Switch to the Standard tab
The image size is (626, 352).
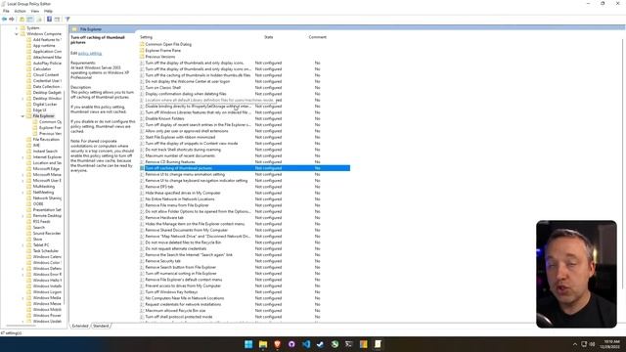(101, 326)
